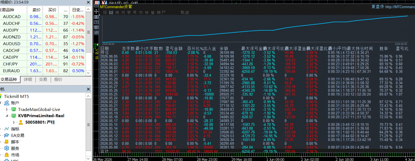
Task: Click the 脚本 scripts scroll icon
Action: pos(7,142)
